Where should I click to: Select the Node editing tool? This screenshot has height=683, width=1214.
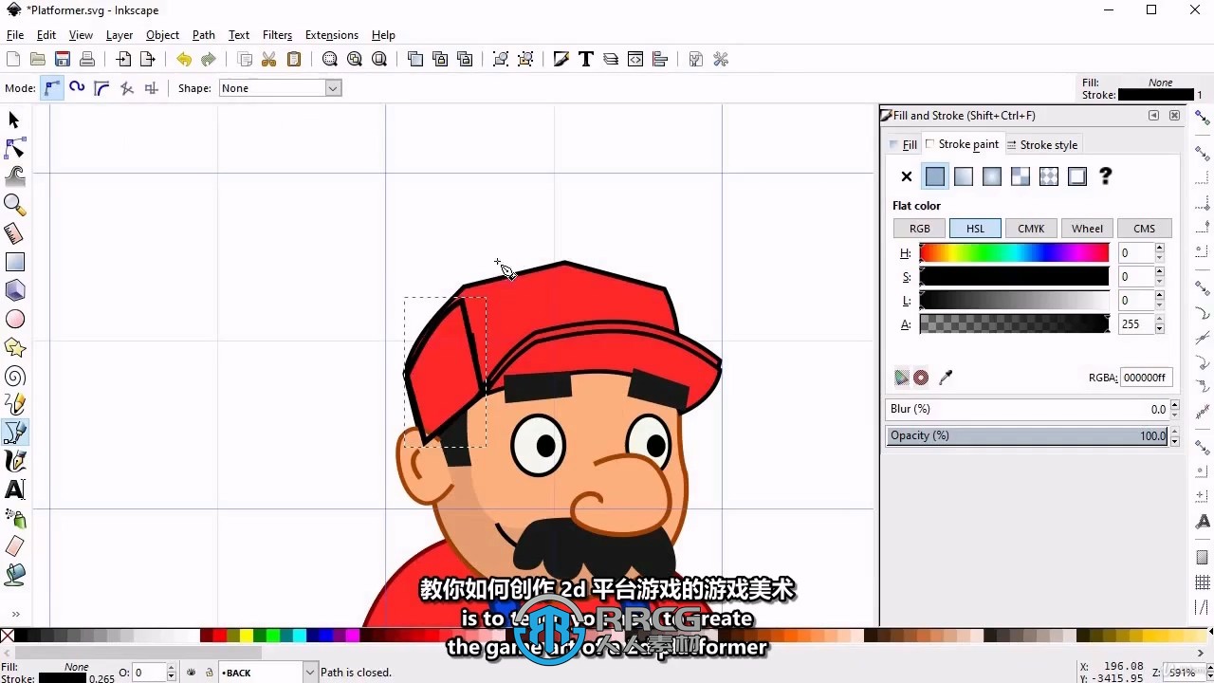coord(14,149)
